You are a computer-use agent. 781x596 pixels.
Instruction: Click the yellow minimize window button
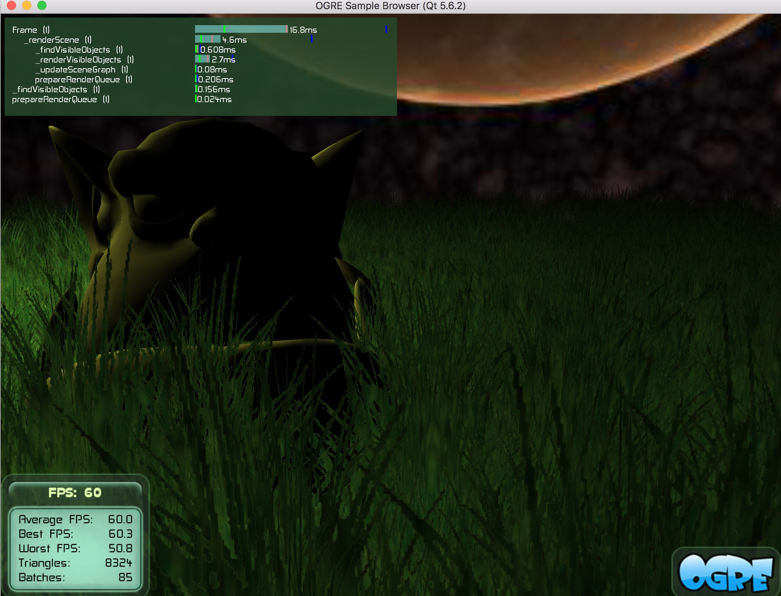[27, 5]
